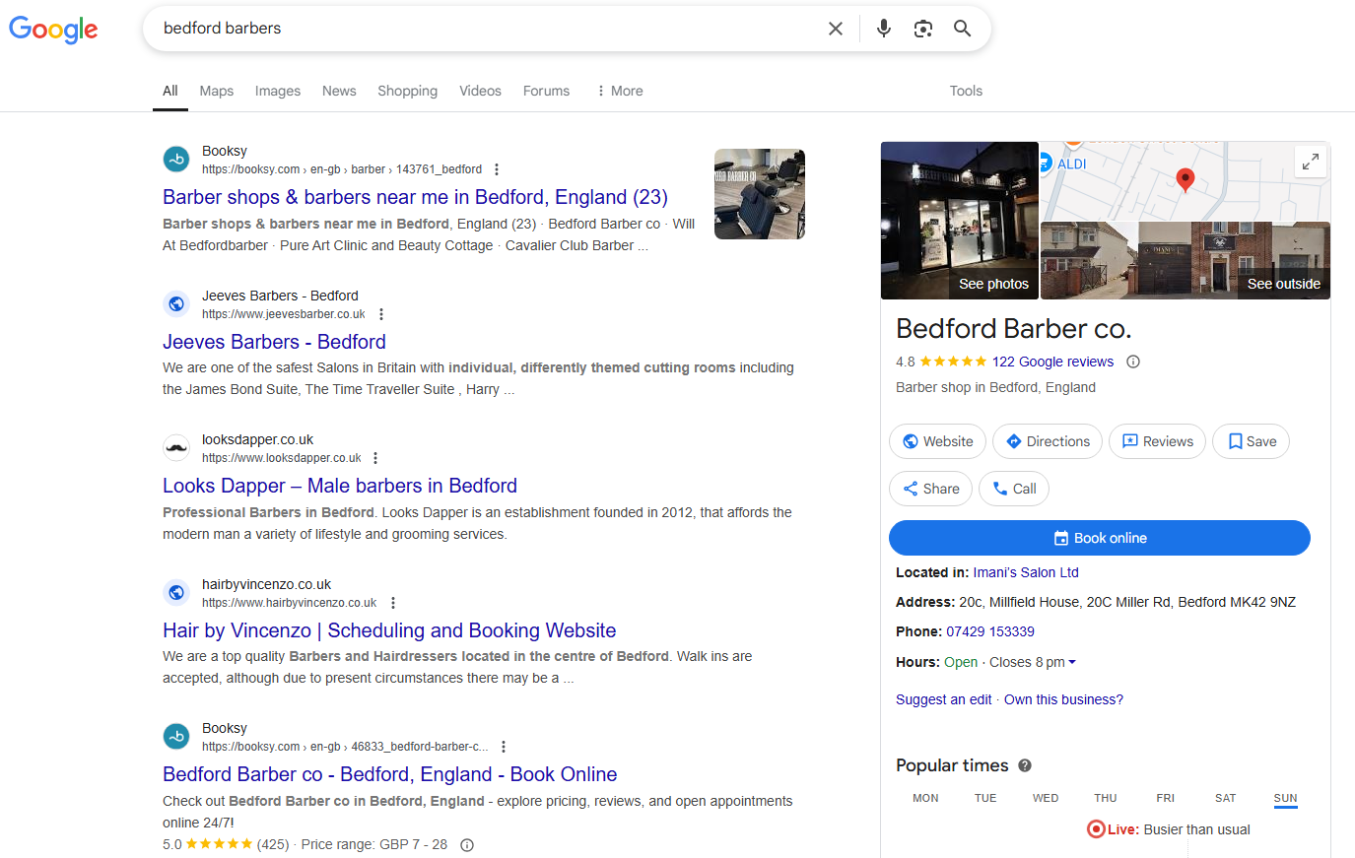Viewport: 1355px width, 858px height.
Task: Save Bedford Barber co. with Save button
Action: click(x=1251, y=441)
